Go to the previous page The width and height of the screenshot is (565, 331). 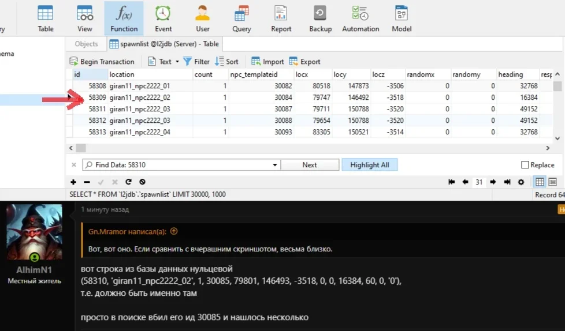465,182
